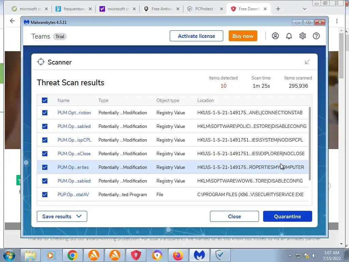Show hidden system tray icons arrow
The height and width of the screenshot is (262, 349).
coord(290,256)
